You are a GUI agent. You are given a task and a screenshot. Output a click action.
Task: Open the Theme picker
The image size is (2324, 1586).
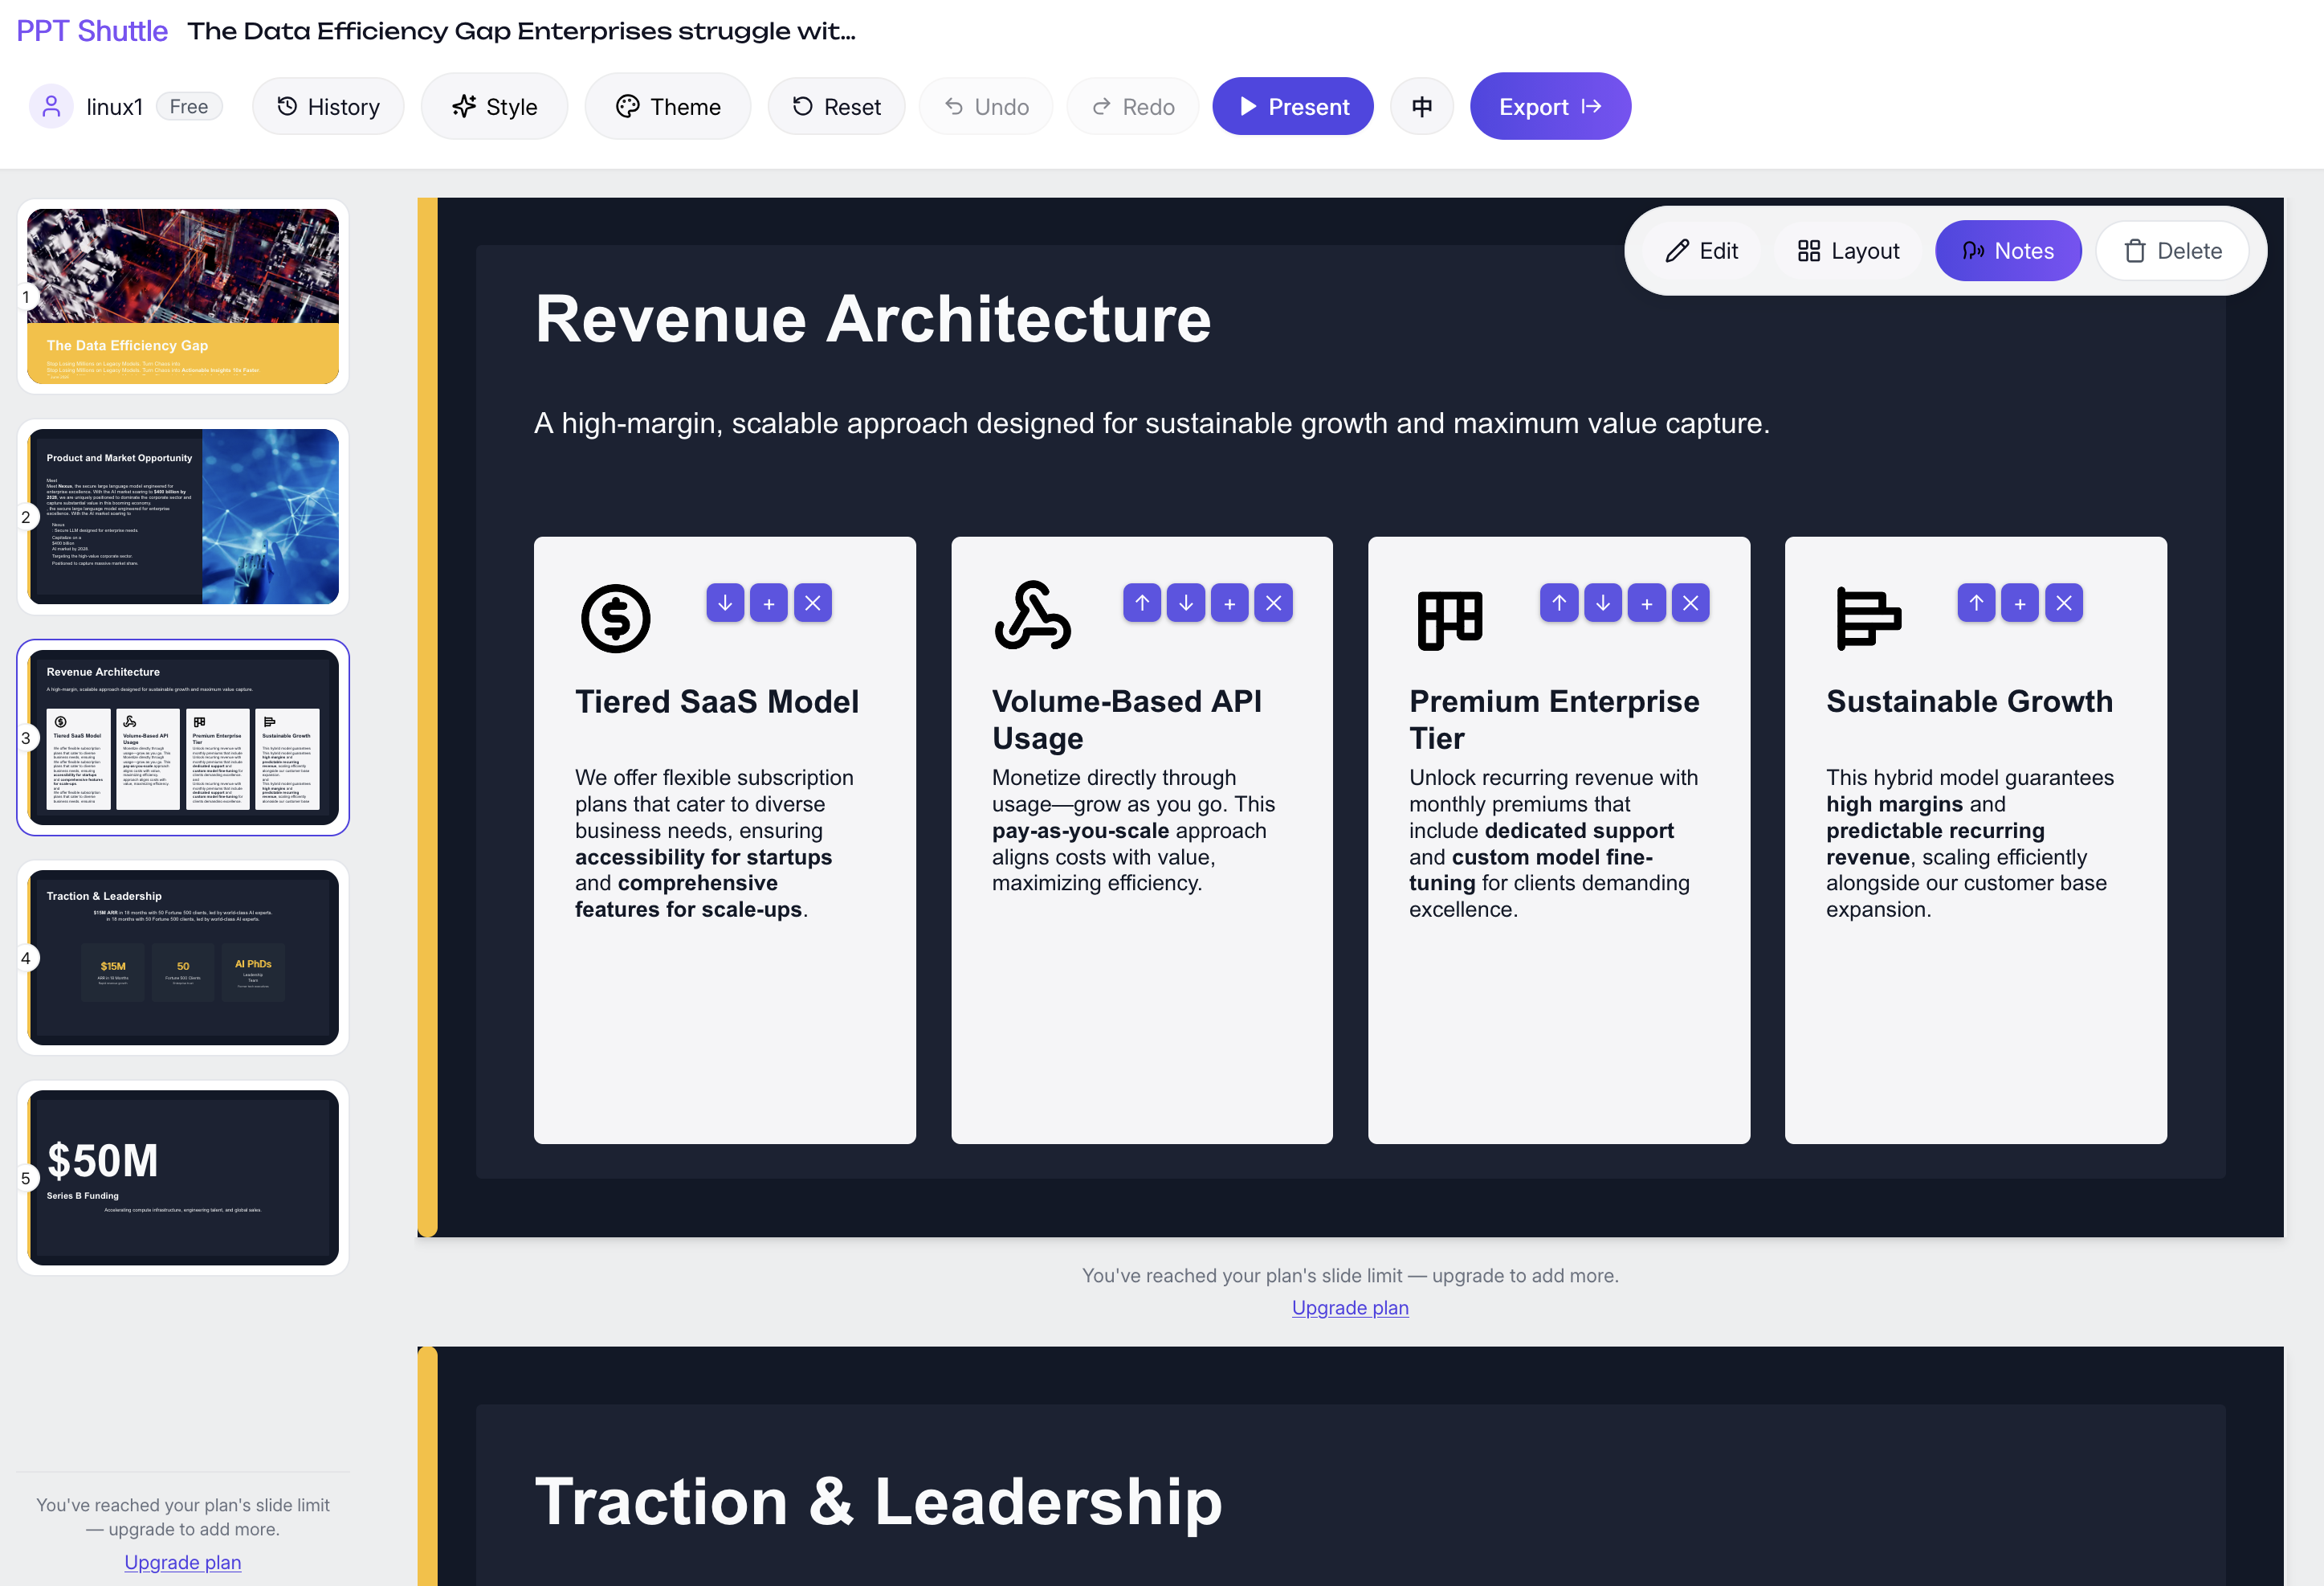click(668, 106)
